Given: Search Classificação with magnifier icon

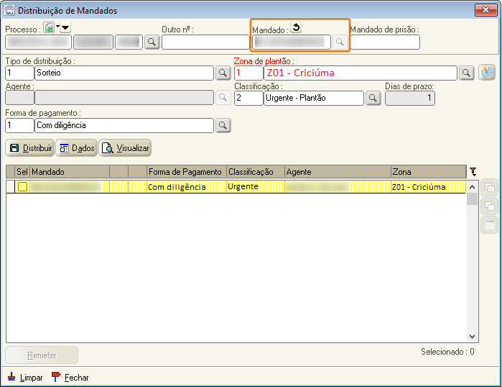Looking at the screenshot, I should click(373, 98).
